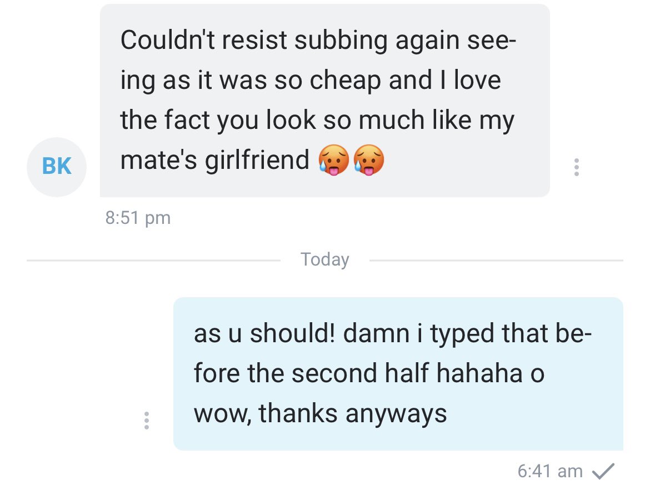Image resolution: width=650 pixels, height=490 pixels.
Task: Click the 8:51 pm timestamp
Action: pos(138,218)
